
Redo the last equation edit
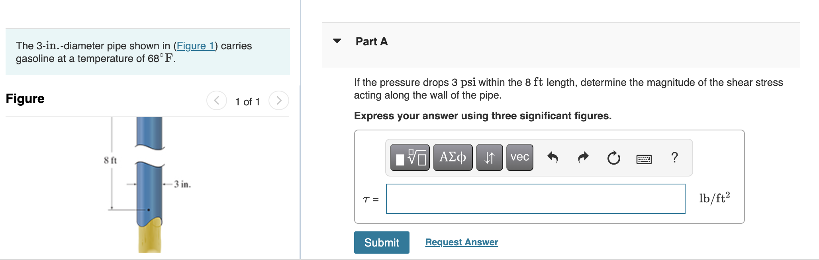pos(583,157)
